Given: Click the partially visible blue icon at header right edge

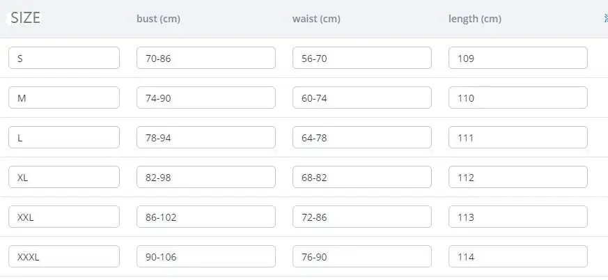Looking at the screenshot, I should (x=605, y=19).
